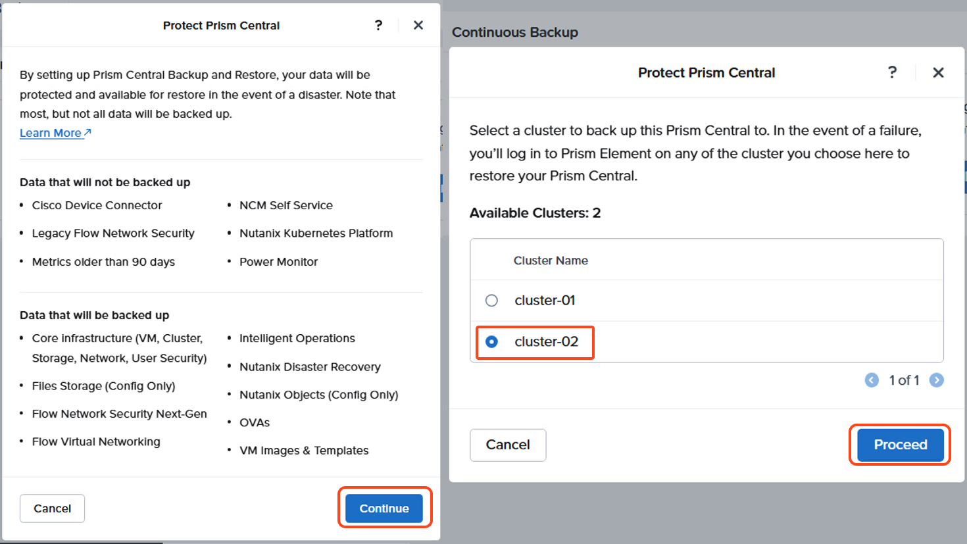Click the Cluster Name column header

click(551, 260)
